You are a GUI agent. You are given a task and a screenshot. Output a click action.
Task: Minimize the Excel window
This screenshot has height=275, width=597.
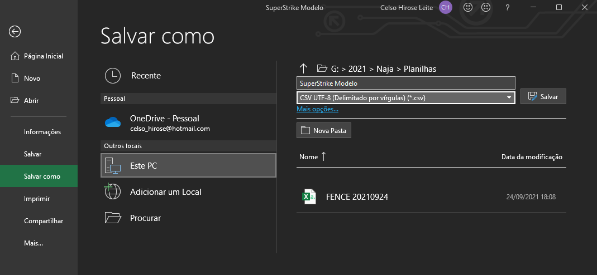pos(533,7)
